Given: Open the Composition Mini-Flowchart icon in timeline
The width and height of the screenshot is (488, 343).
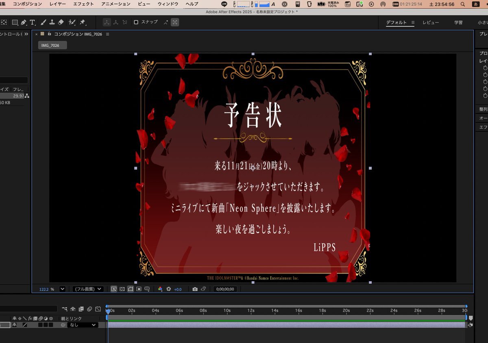Looking at the screenshot, I should click(x=65, y=309).
